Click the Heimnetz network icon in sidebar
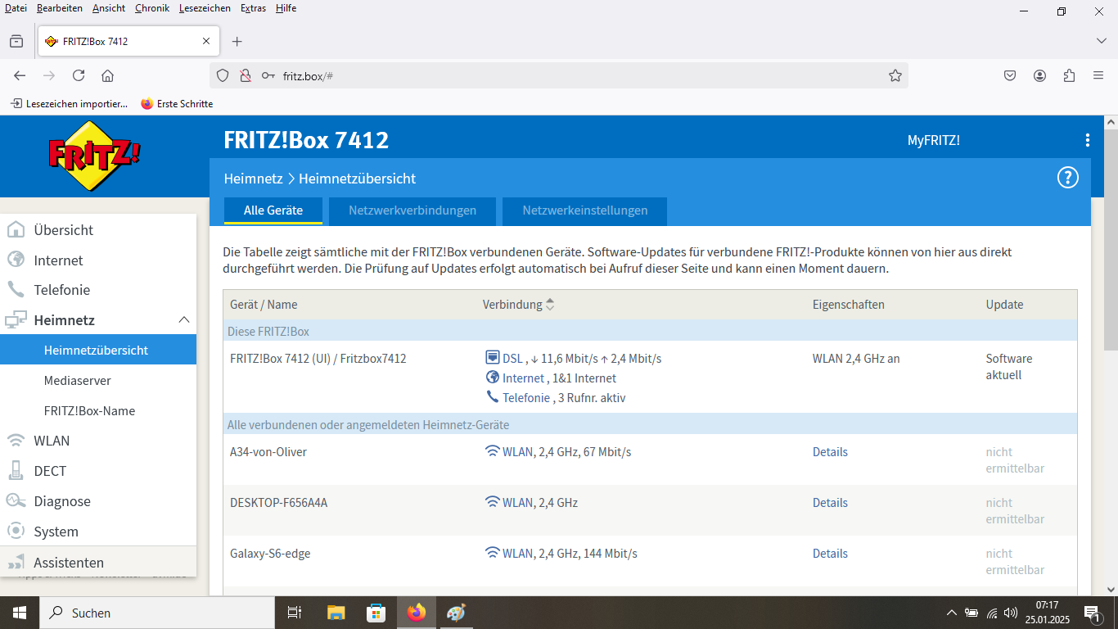Image resolution: width=1118 pixels, height=629 pixels. (16, 320)
